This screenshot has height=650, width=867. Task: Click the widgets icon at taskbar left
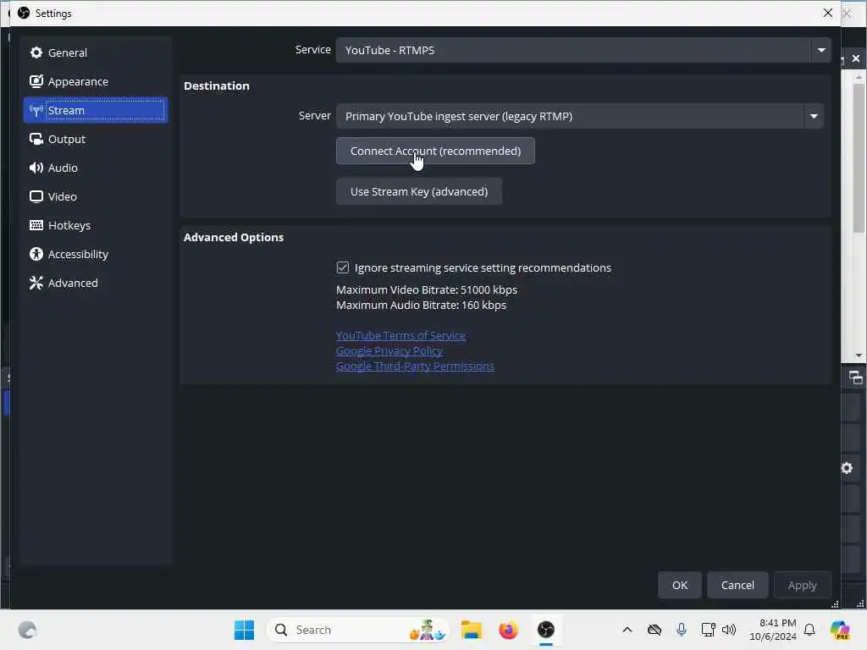coord(27,630)
